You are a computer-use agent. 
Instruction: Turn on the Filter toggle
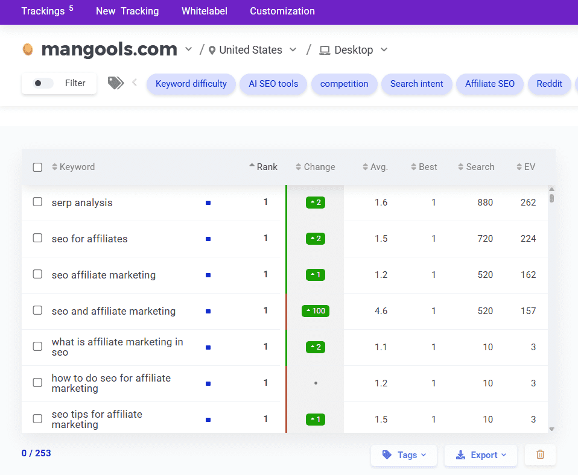click(x=42, y=83)
